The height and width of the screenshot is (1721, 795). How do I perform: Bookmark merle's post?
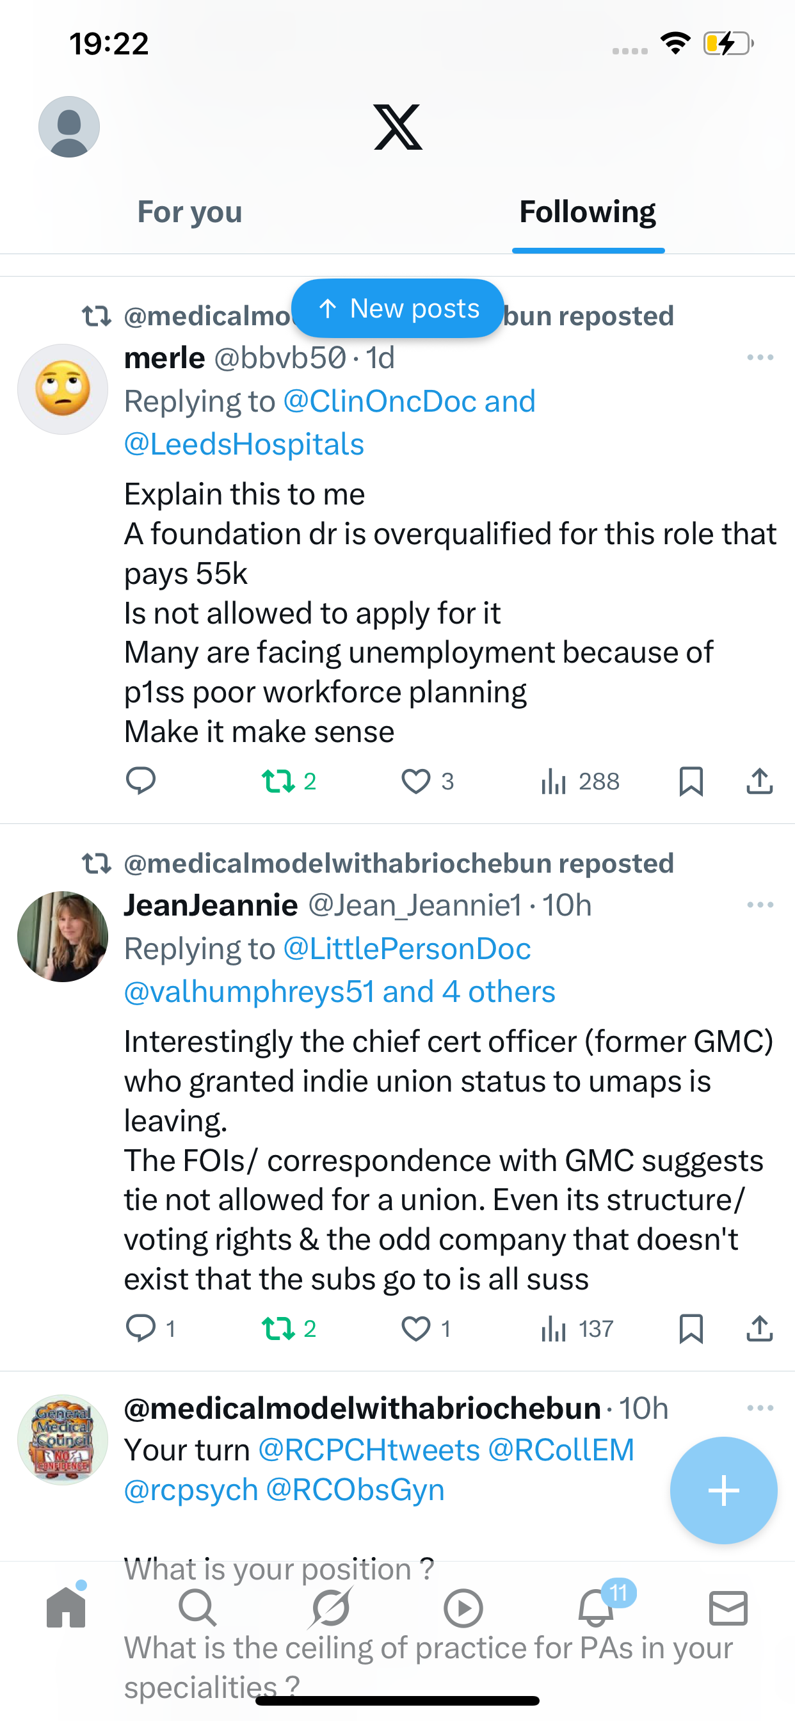pyautogui.click(x=691, y=781)
